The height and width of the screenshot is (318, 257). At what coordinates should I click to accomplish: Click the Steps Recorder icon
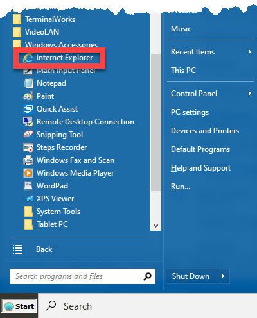pyautogui.click(x=28, y=147)
